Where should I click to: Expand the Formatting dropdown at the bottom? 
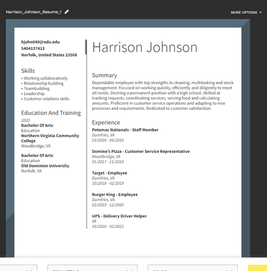pos(92,268)
